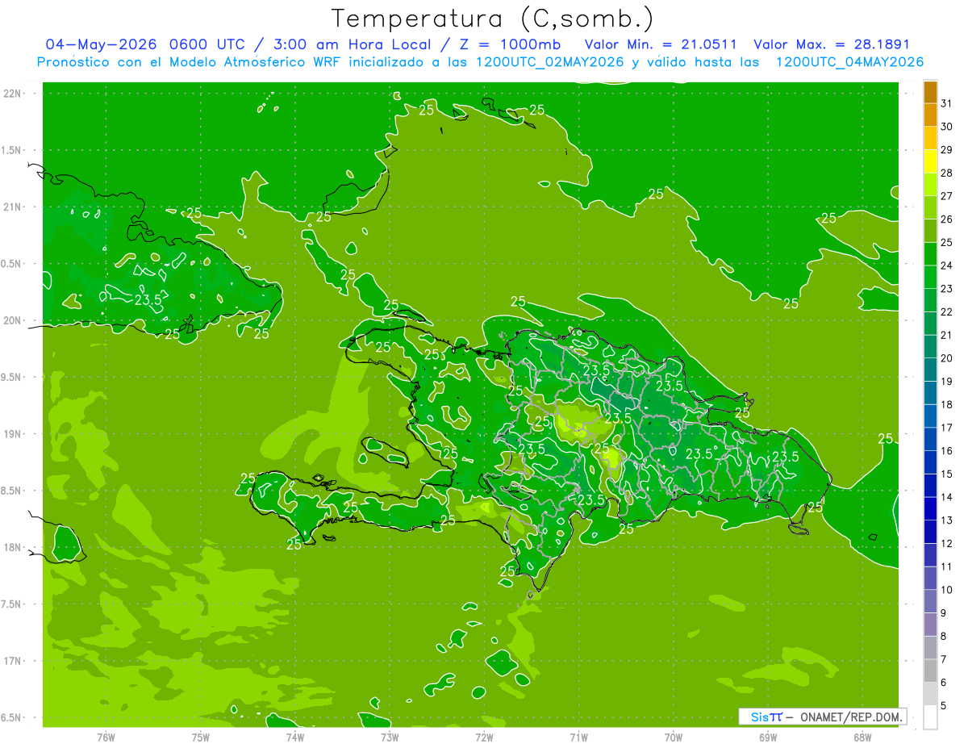Select the 76W longitude axis label
The height and width of the screenshot is (748, 968).
point(106,737)
